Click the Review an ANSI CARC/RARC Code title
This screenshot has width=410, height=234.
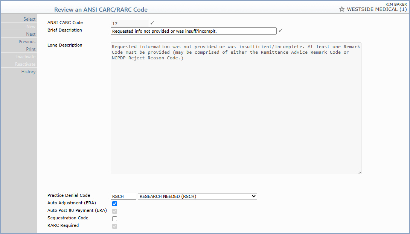click(x=101, y=10)
